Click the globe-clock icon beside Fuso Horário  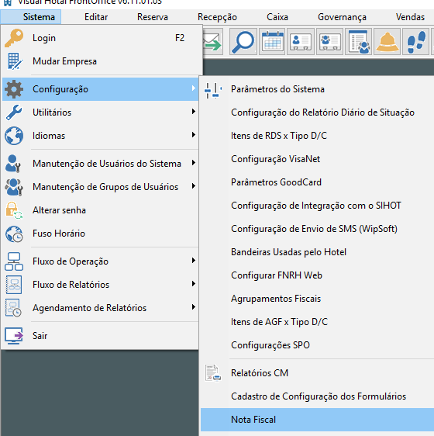pos(14,234)
